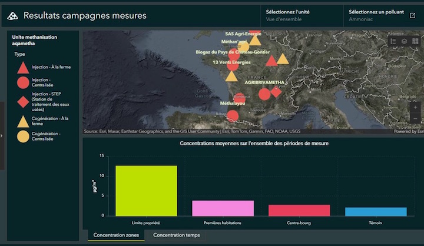424x246 pixels.
Task: Click the pink Premières habitations bar
Action: [223, 208]
